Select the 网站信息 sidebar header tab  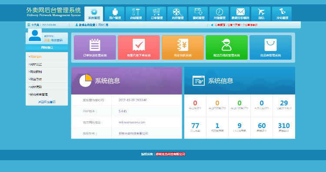47,48
